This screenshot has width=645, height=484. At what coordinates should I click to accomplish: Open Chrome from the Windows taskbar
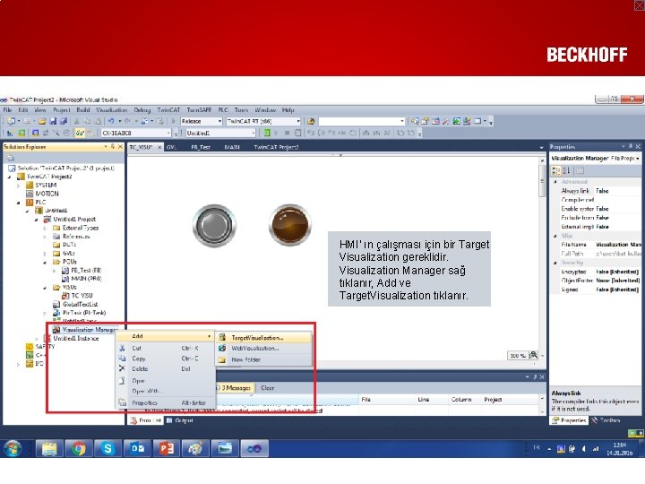pos(78,448)
